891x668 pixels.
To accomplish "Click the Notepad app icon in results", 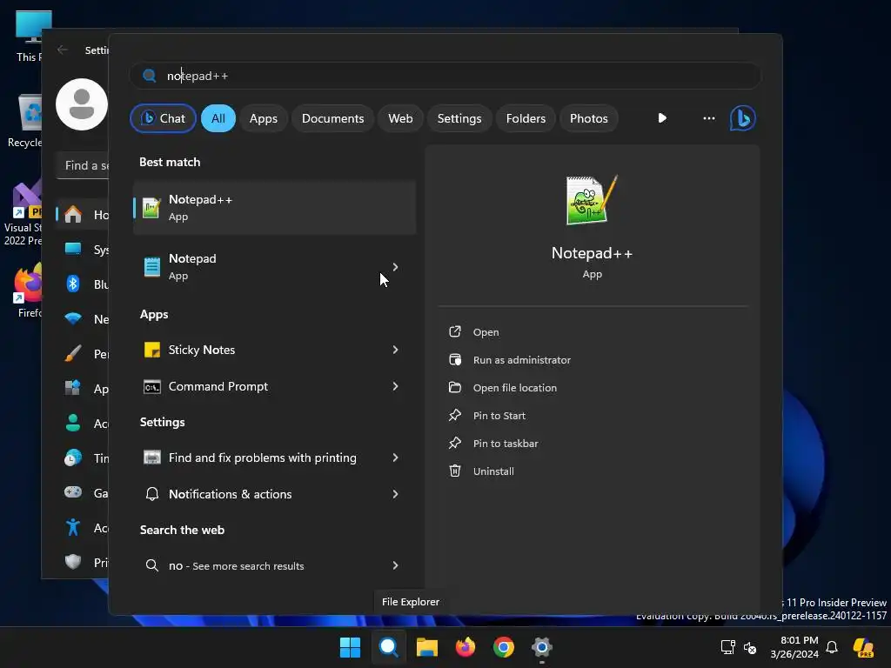I will click(x=151, y=266).
